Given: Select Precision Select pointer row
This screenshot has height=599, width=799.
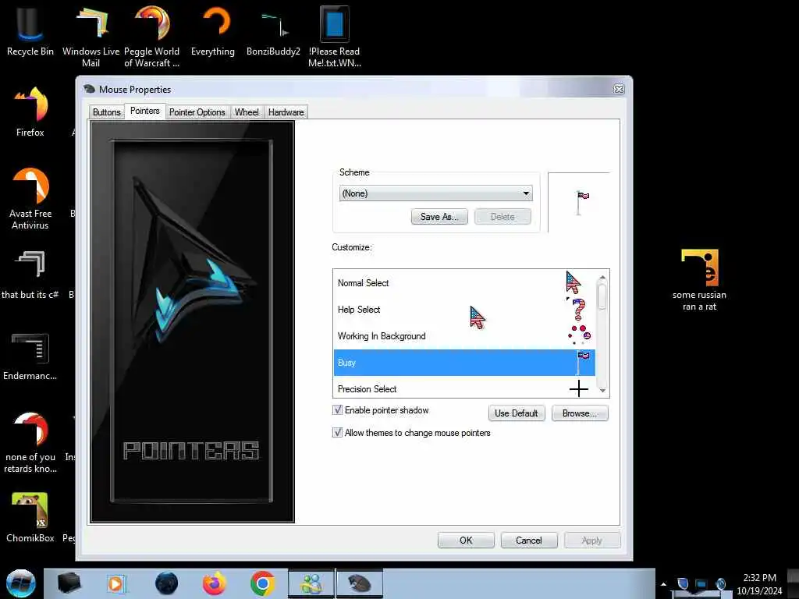Looking at the screenshot, I should tap(464, 388).
